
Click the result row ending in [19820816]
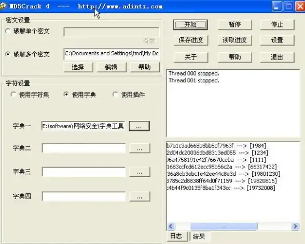[221, 181]
